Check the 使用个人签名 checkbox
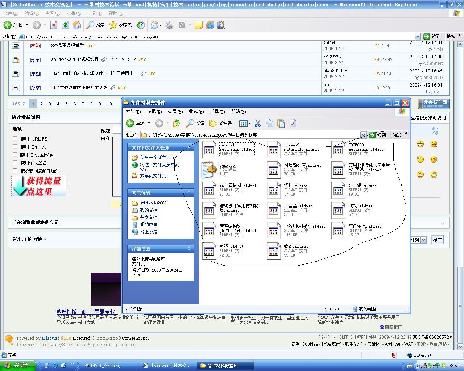 (x=15, y=162)
